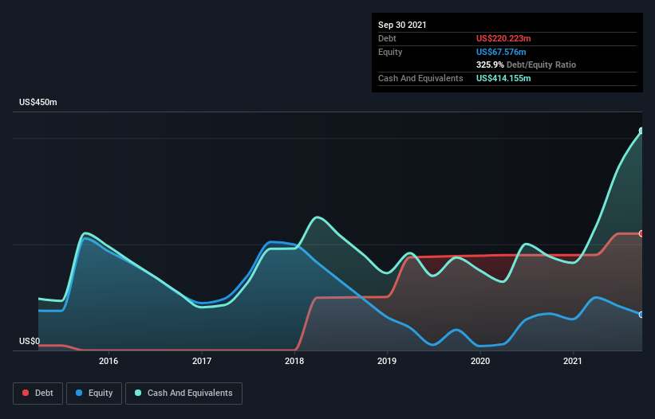This screenshot has width=655, height=419.
Task: Click the 2016 x-axis label
Action: click(109, 361)
